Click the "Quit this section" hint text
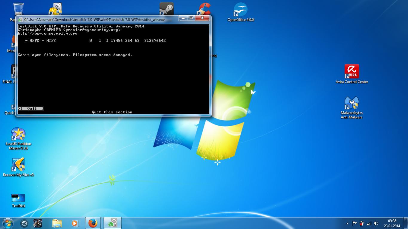The width and height of the screenshot is (408, 229). click(112, 112)
